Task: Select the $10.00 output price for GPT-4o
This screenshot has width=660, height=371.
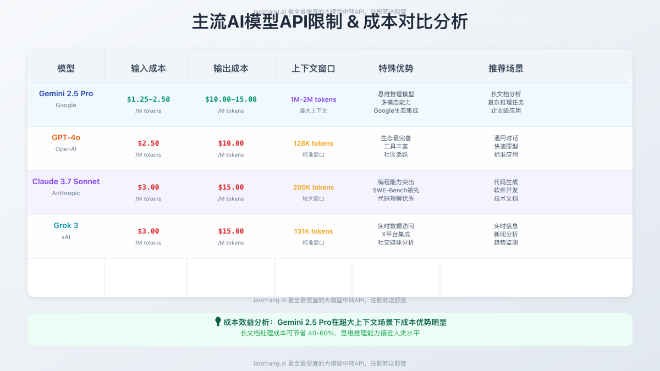Action: coord(231,143)
